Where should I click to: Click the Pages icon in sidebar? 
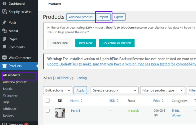(x=4, y=39)
